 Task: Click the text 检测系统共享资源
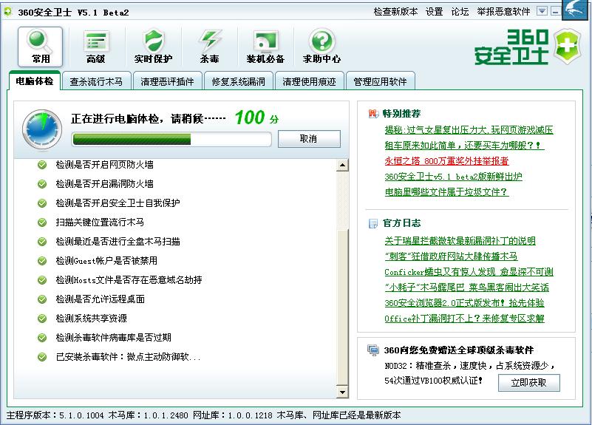(91, 319)
